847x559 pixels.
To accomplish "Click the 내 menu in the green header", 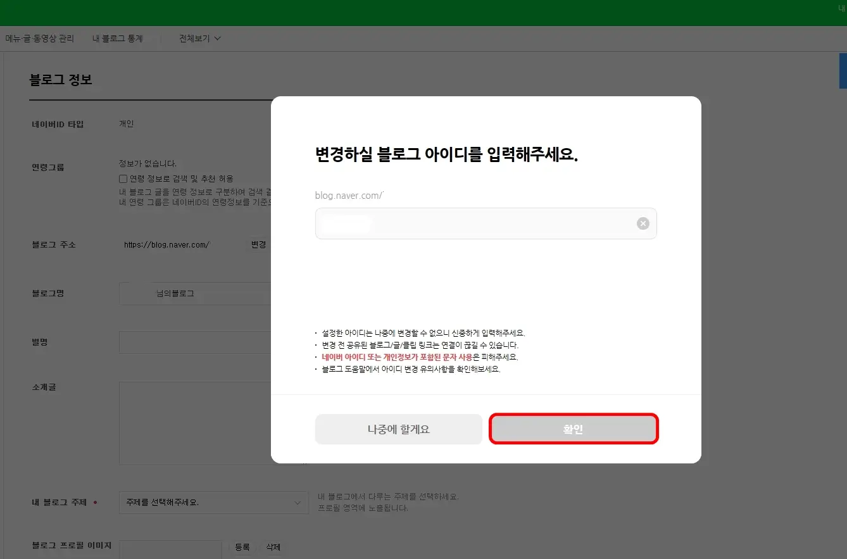I will (841, 8).
